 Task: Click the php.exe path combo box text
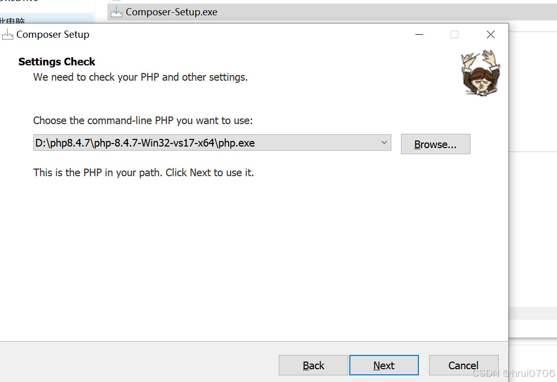pyautogui.click(x=145, y=143)
